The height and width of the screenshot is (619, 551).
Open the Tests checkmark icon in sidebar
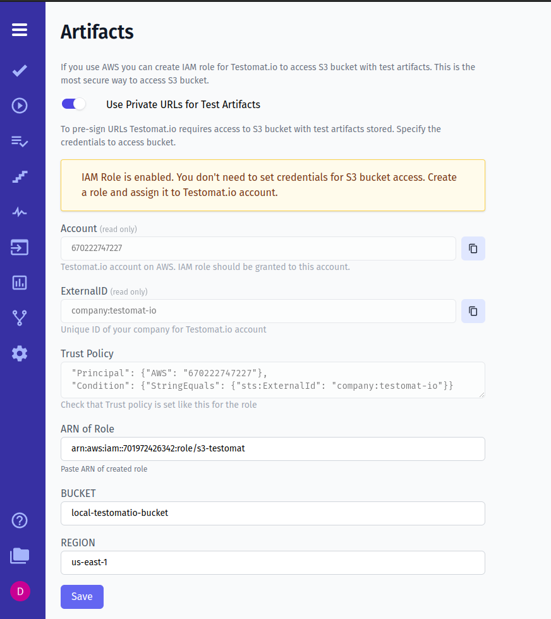(20, 71)
